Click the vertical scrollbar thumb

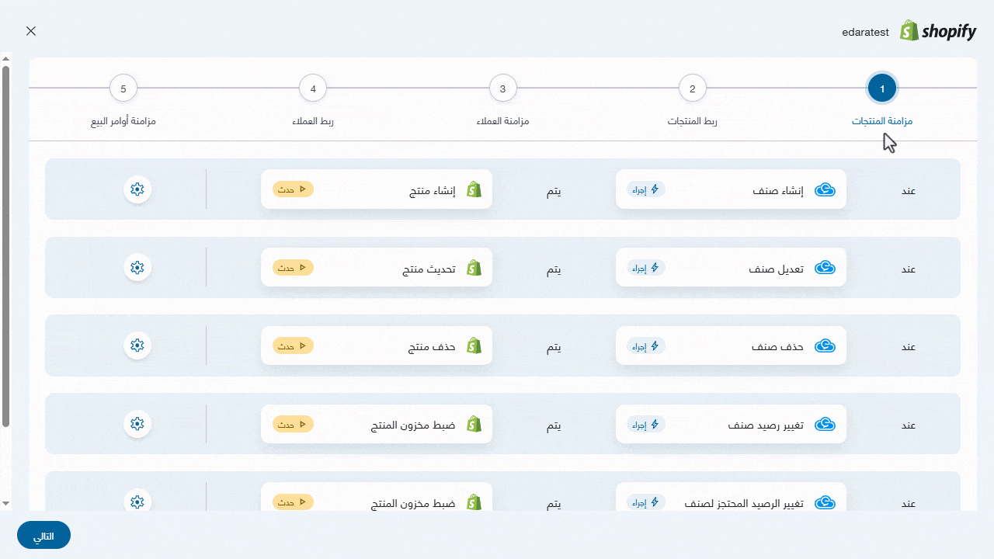pyautogui.click(x=5, y=246)
